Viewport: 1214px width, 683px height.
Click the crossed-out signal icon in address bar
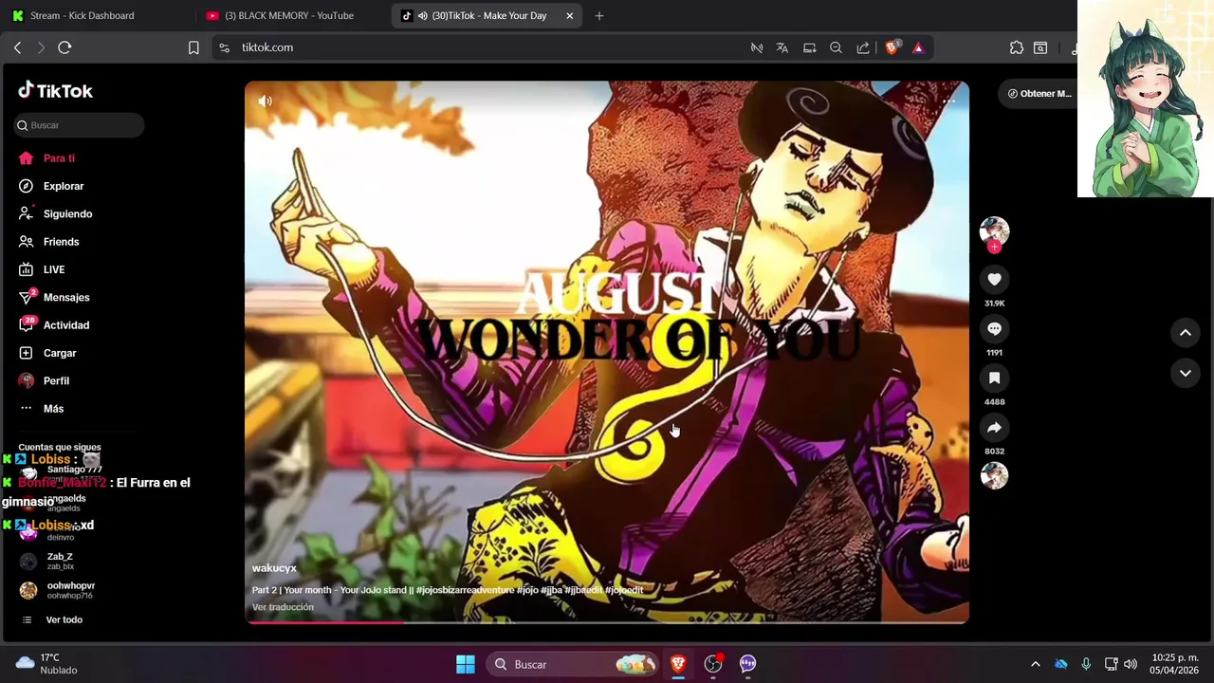click(757, 47)
